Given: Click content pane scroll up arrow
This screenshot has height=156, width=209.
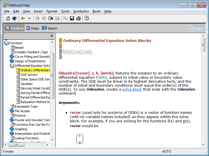Looking at the screenshot, I should tap(203, 36).
